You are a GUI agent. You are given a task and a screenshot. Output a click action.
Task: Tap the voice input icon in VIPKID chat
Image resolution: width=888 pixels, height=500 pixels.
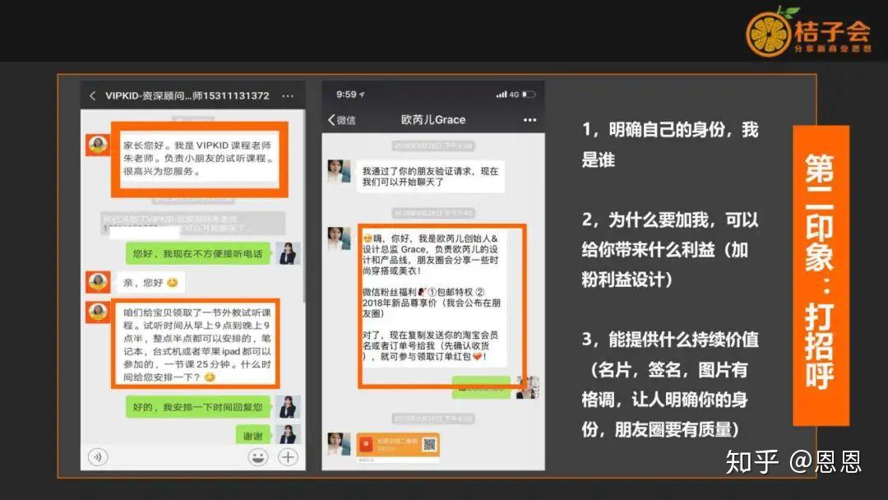click(98, 457)
